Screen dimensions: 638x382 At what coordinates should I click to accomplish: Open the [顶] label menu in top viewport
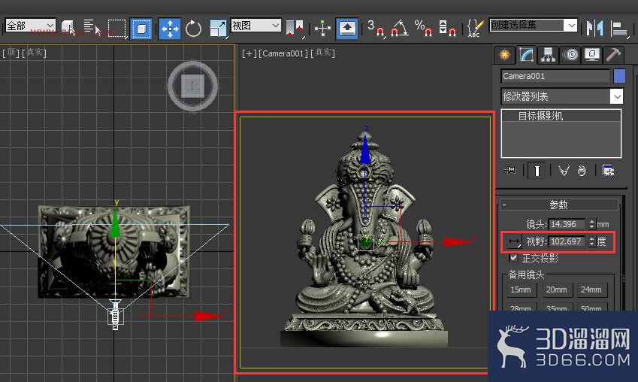pos(11,53)
